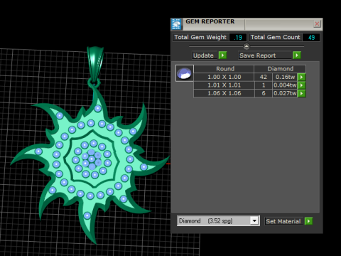Click the 0.027tw weight cell
The height and width of the screenshot is (256, 341).
click(x=285, y=93)
